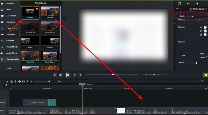
Task: Click the Cut scissors icon
Action: click(7, 82)
